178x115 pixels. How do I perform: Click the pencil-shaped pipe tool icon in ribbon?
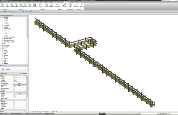coord(64,4)
